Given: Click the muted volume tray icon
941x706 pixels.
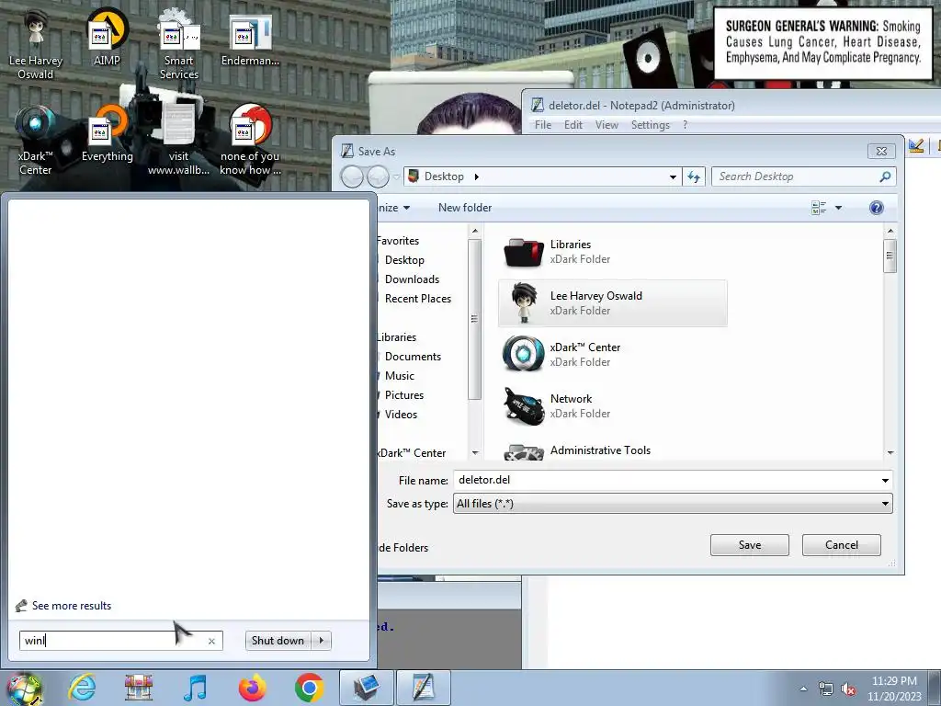Looking at the screenshot, I should click(x=848, y=689).
